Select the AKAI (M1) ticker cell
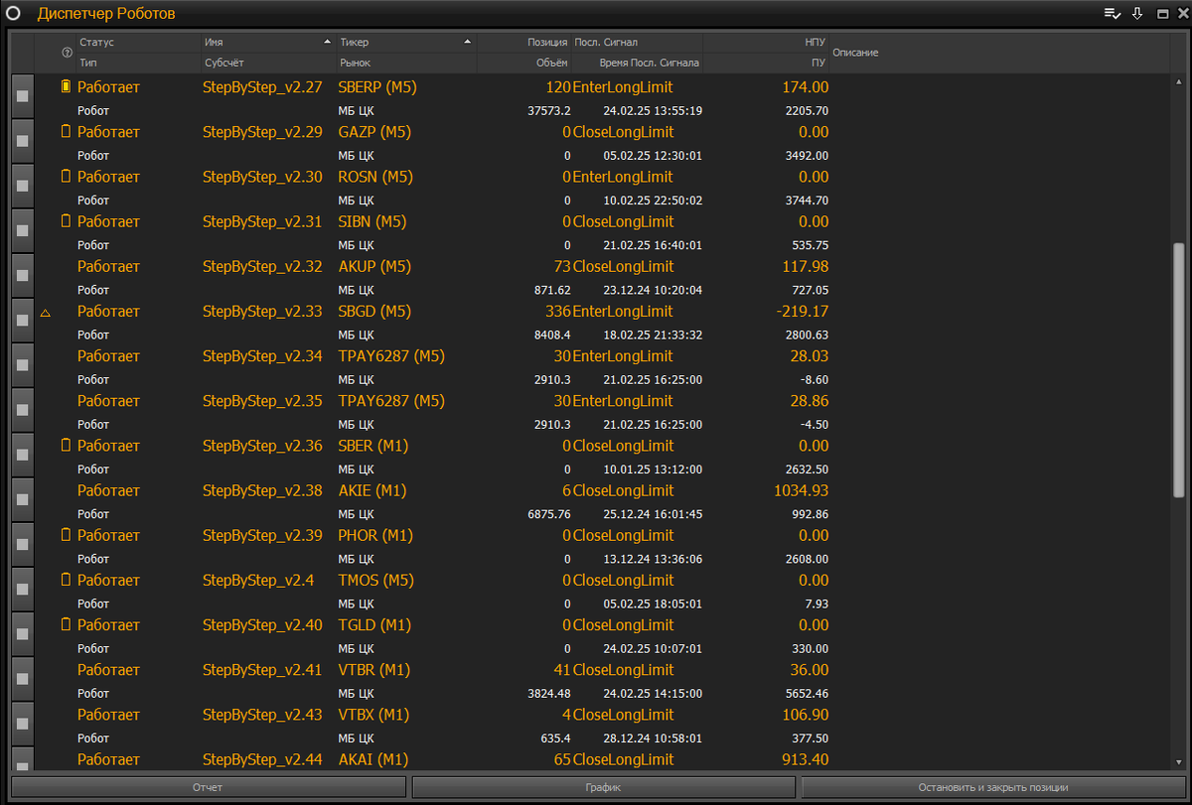The width and height of the screenshot is (1192, 805). coord(372,759)
